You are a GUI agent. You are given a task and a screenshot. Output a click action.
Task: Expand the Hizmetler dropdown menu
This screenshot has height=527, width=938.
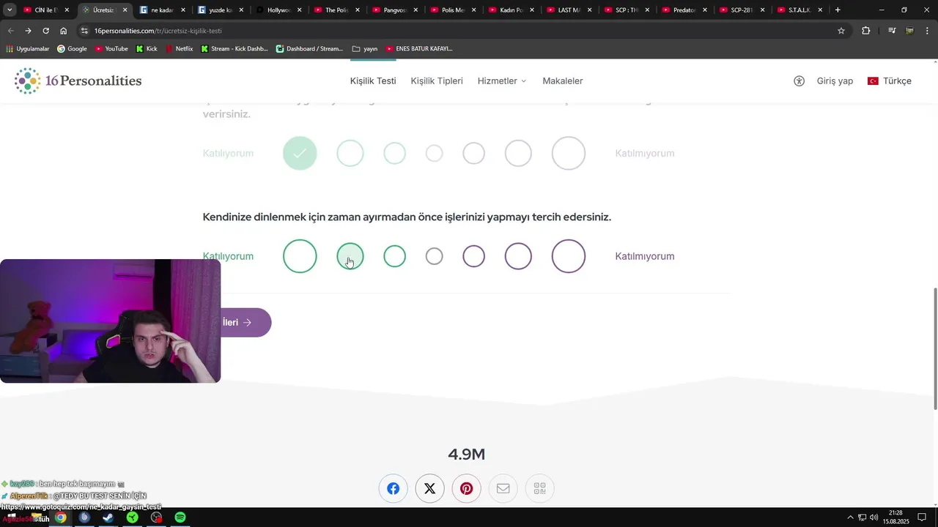[502, 81]
